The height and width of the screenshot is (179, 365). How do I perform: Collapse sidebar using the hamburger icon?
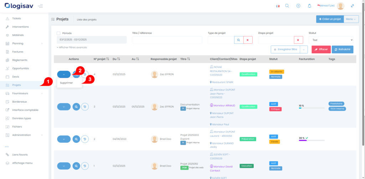point(40,6)
